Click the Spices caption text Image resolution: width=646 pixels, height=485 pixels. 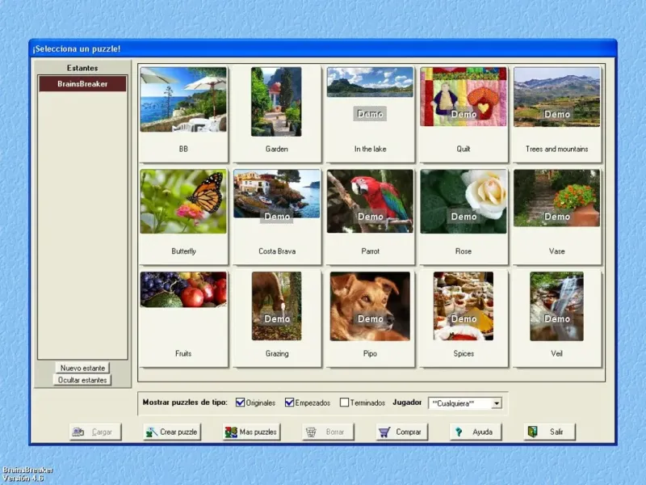pos(464,353)
